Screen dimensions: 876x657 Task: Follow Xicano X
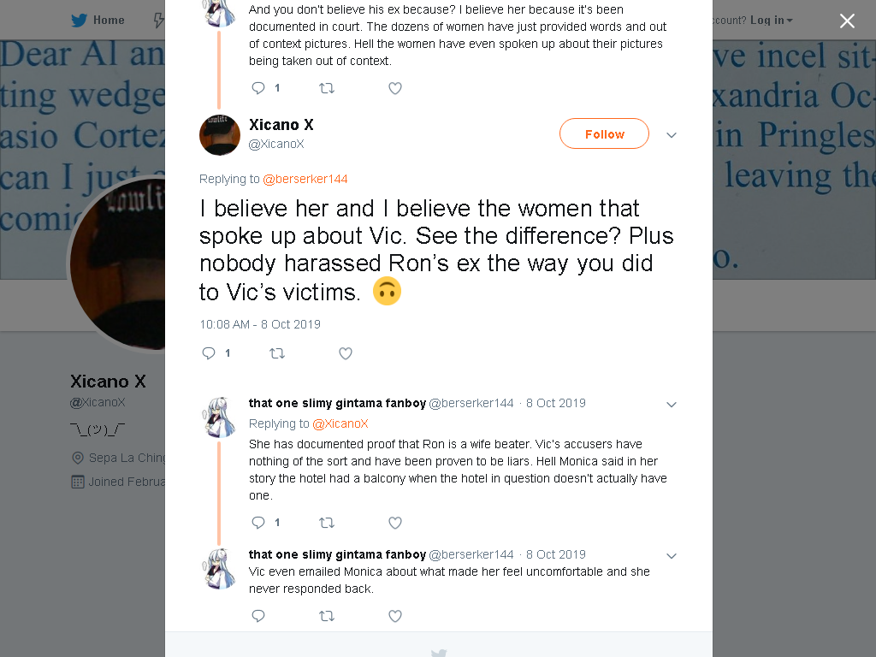(605, 134)
